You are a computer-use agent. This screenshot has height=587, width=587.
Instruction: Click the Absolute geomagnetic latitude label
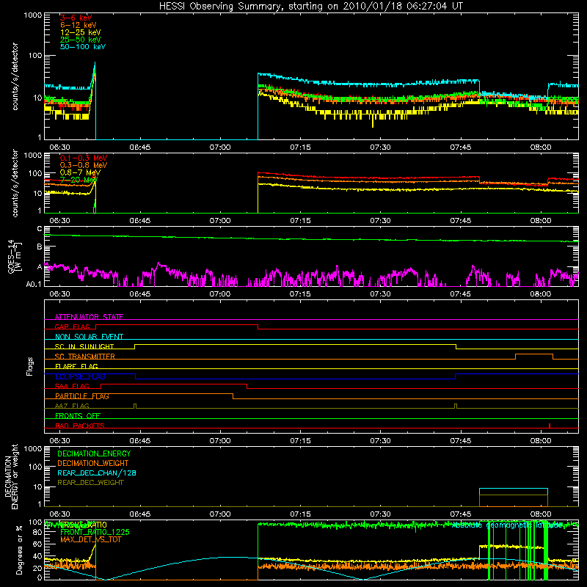[508, 525]
